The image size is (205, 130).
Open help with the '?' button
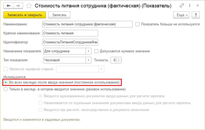(196, 15)
